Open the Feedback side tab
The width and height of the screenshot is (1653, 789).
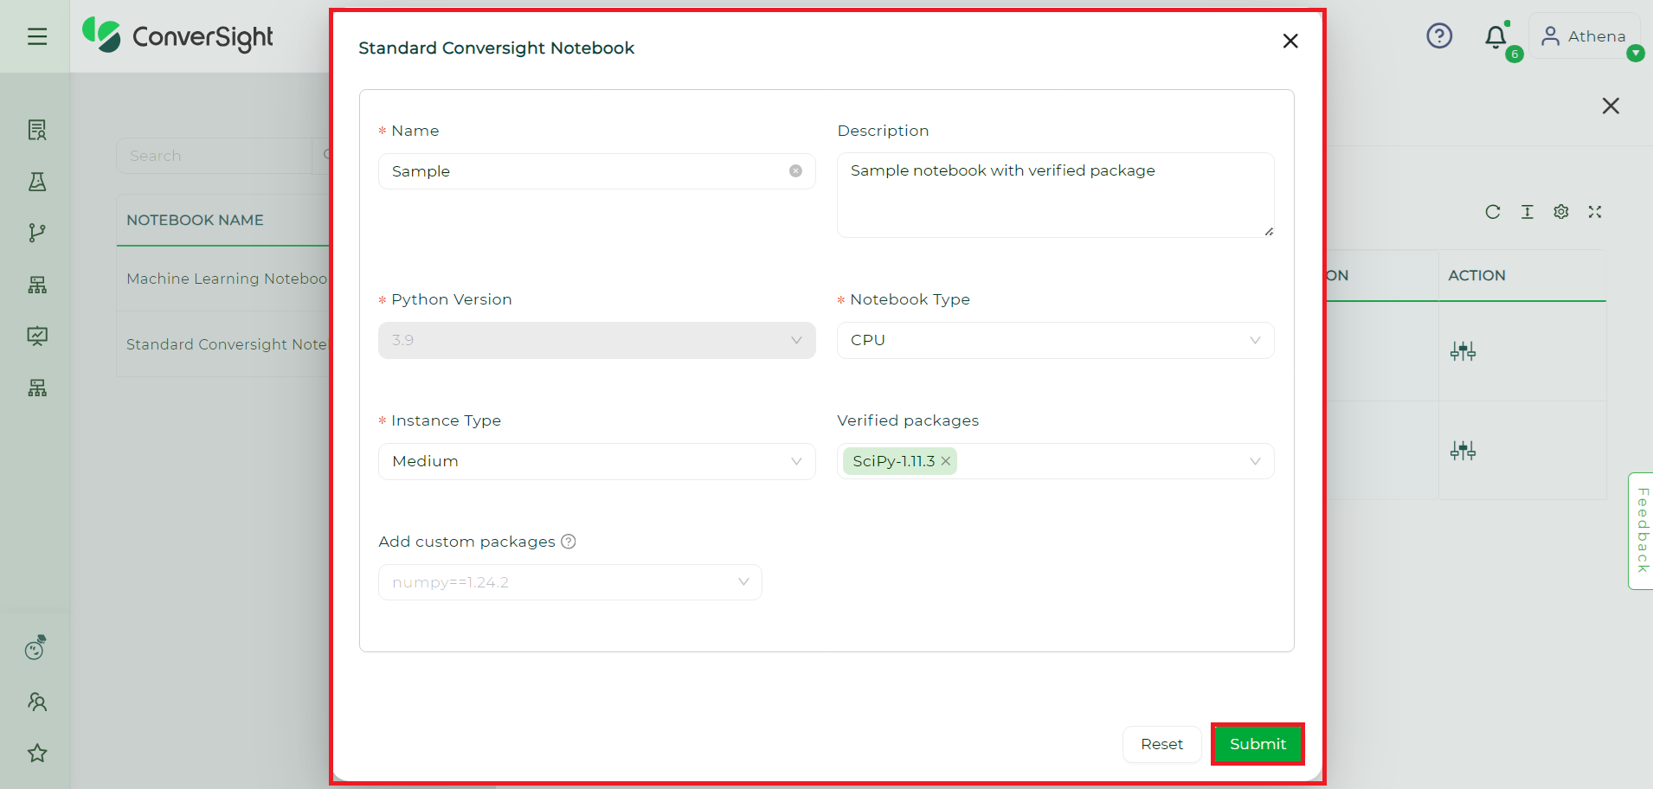click(1641, 530)
